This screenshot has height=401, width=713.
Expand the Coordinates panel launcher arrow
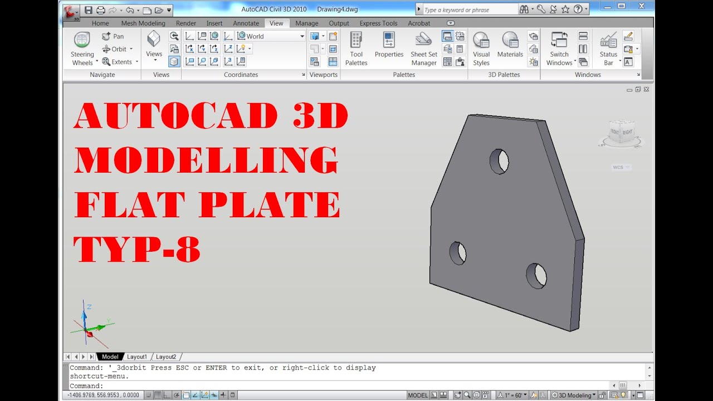click(304, 75)
